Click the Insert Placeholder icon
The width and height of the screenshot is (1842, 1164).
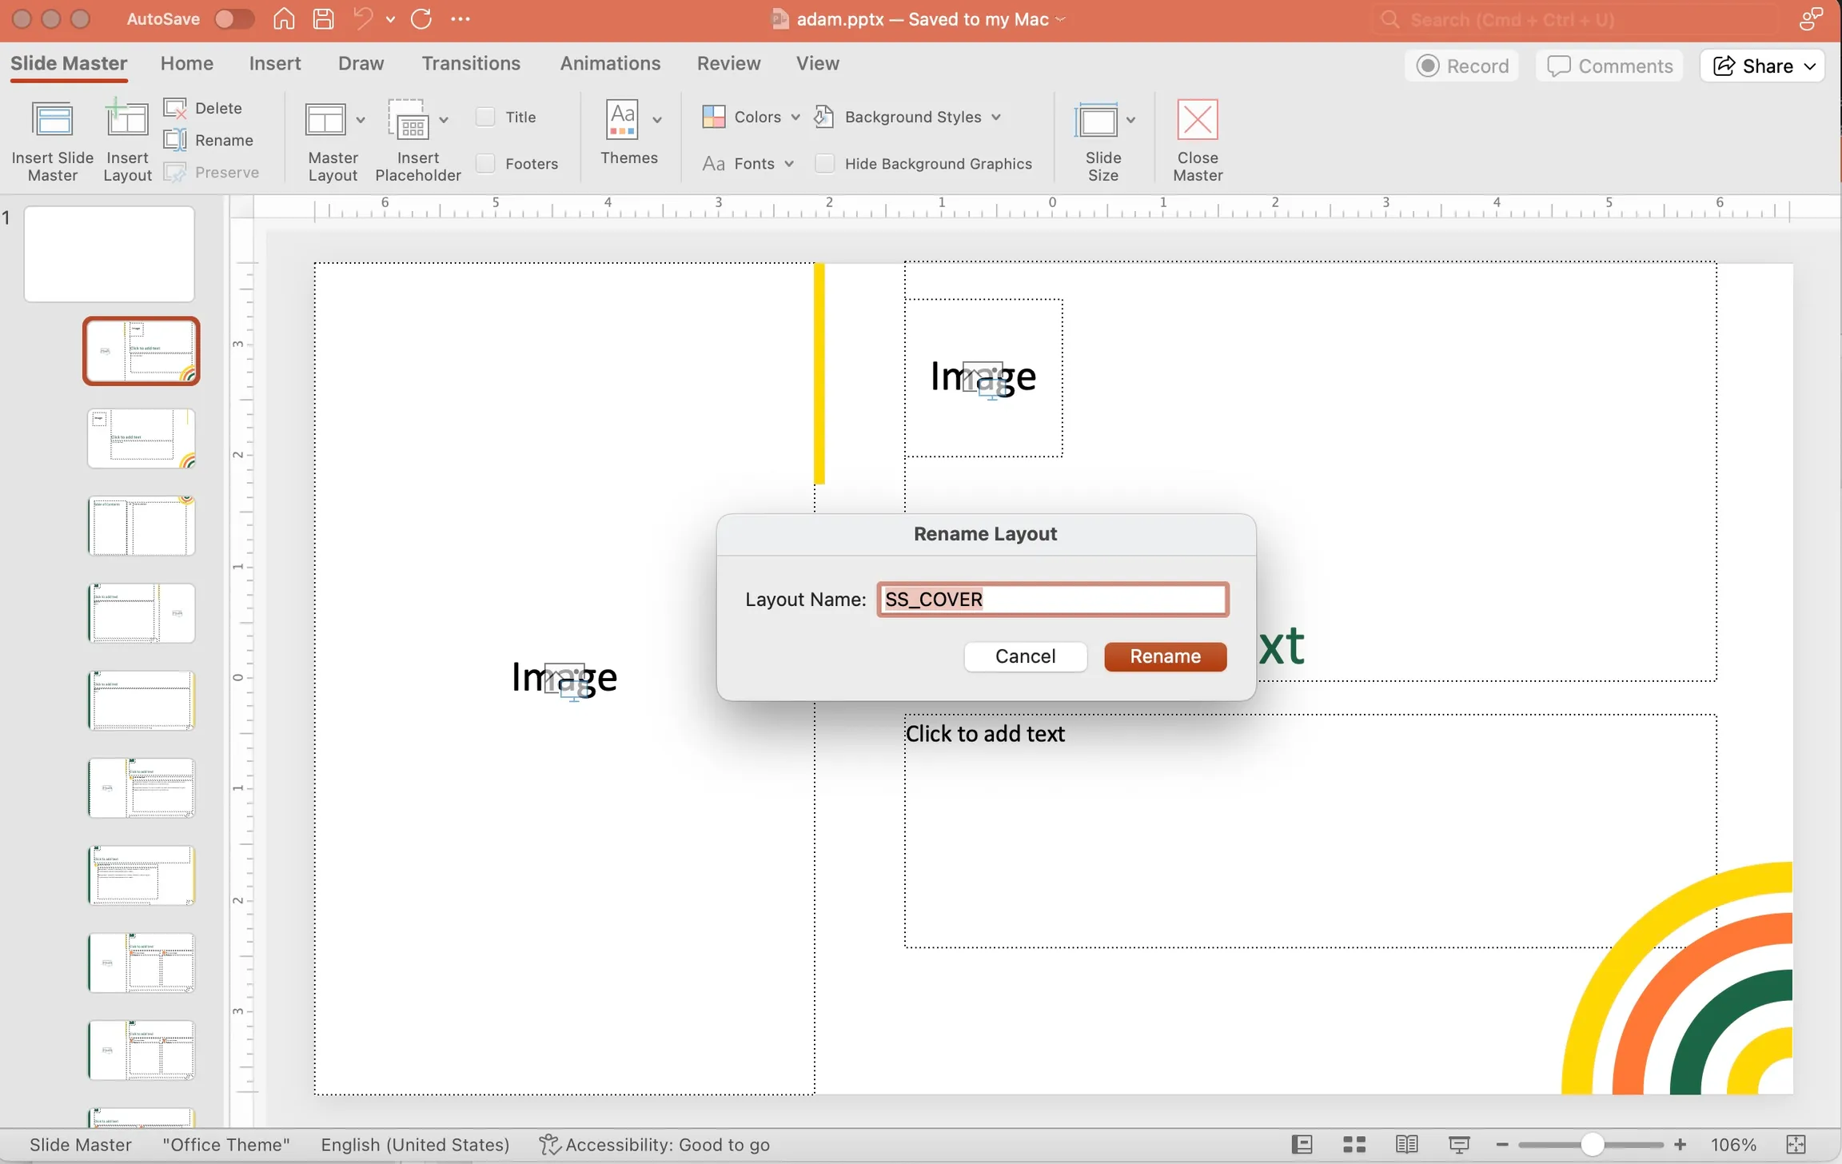[x=409, y=120]
